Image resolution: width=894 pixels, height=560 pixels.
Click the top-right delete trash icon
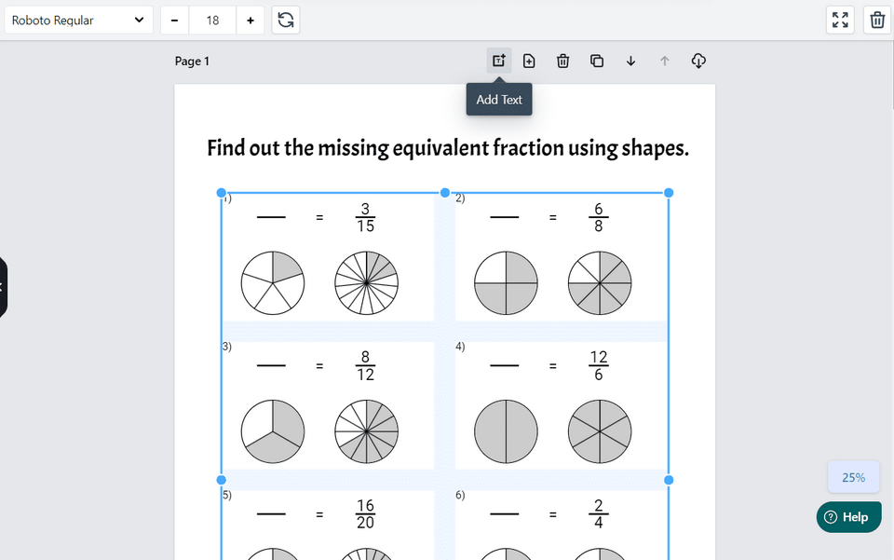click(x=876, y=19)
